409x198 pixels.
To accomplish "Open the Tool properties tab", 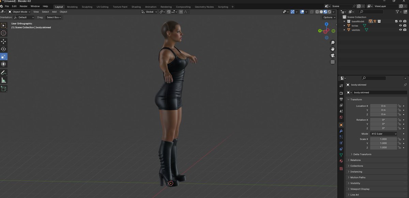I will (x=341, y=85).
